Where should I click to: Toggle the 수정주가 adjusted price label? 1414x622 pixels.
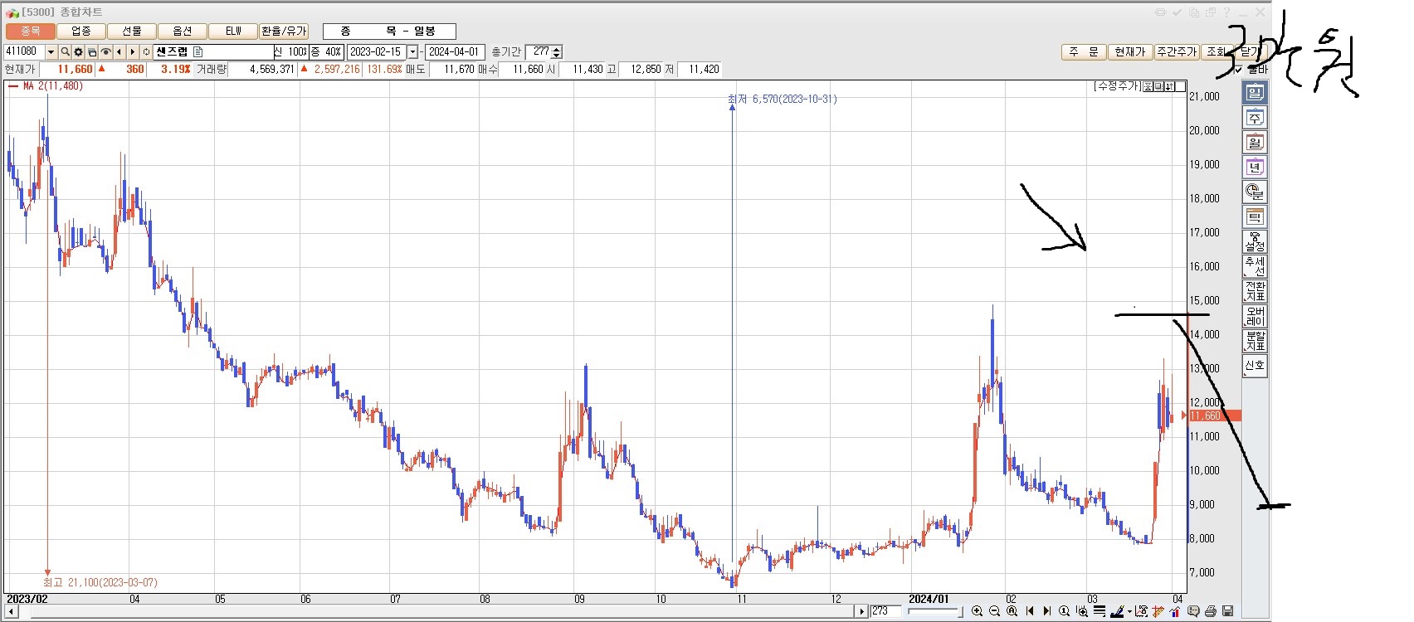(1117, 86)
